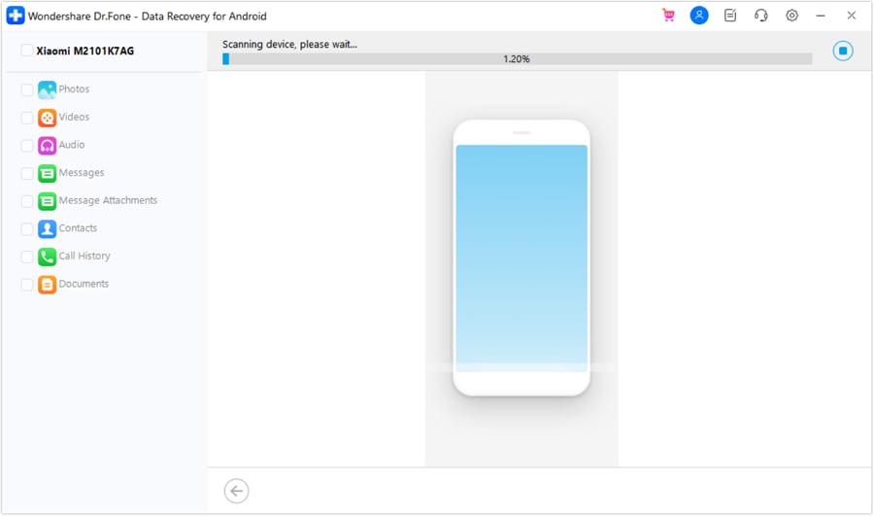Tick the Message Attachments checkbox

(x=26, y=201)
